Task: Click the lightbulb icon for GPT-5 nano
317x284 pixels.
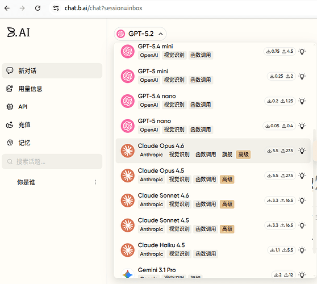Action: [x=302, y=126]
